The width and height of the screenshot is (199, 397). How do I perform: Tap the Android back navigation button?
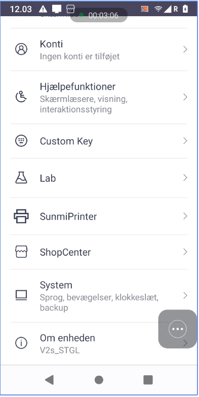click(x=50, y=380)
